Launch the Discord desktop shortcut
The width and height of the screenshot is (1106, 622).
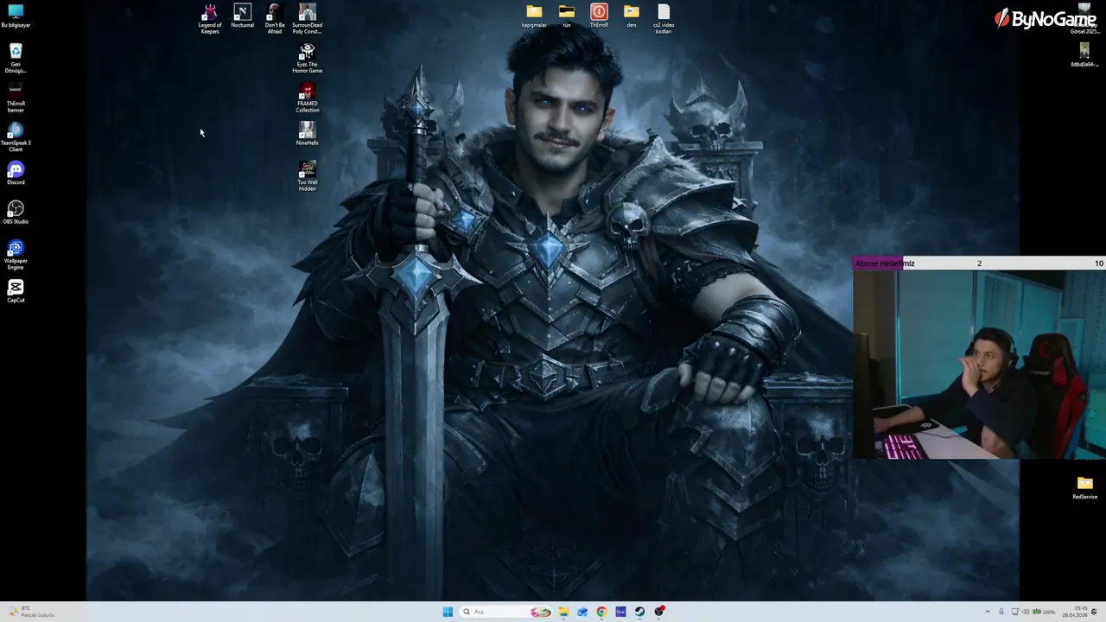click(16, 173)
